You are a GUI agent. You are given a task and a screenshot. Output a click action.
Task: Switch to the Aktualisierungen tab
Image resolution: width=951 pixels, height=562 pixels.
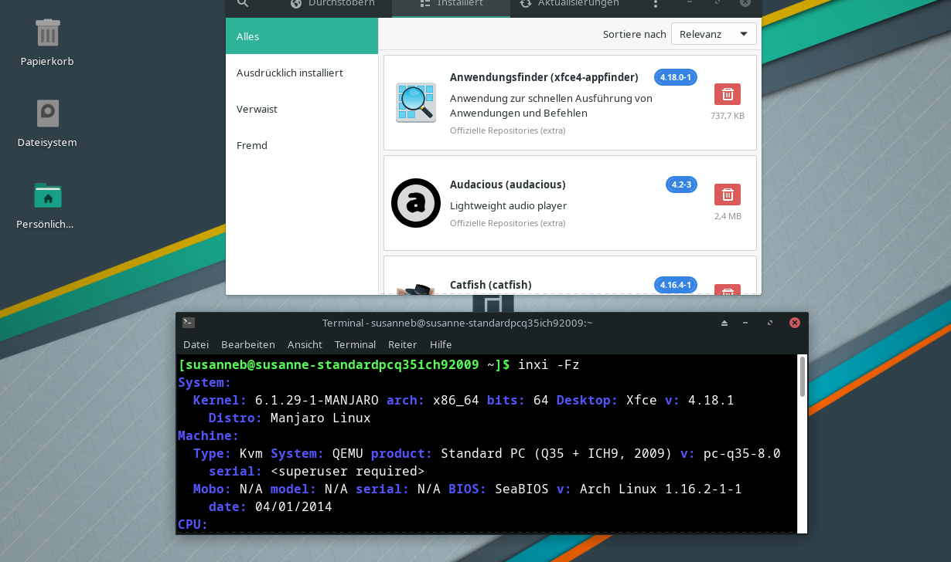[x=570, y=4]
